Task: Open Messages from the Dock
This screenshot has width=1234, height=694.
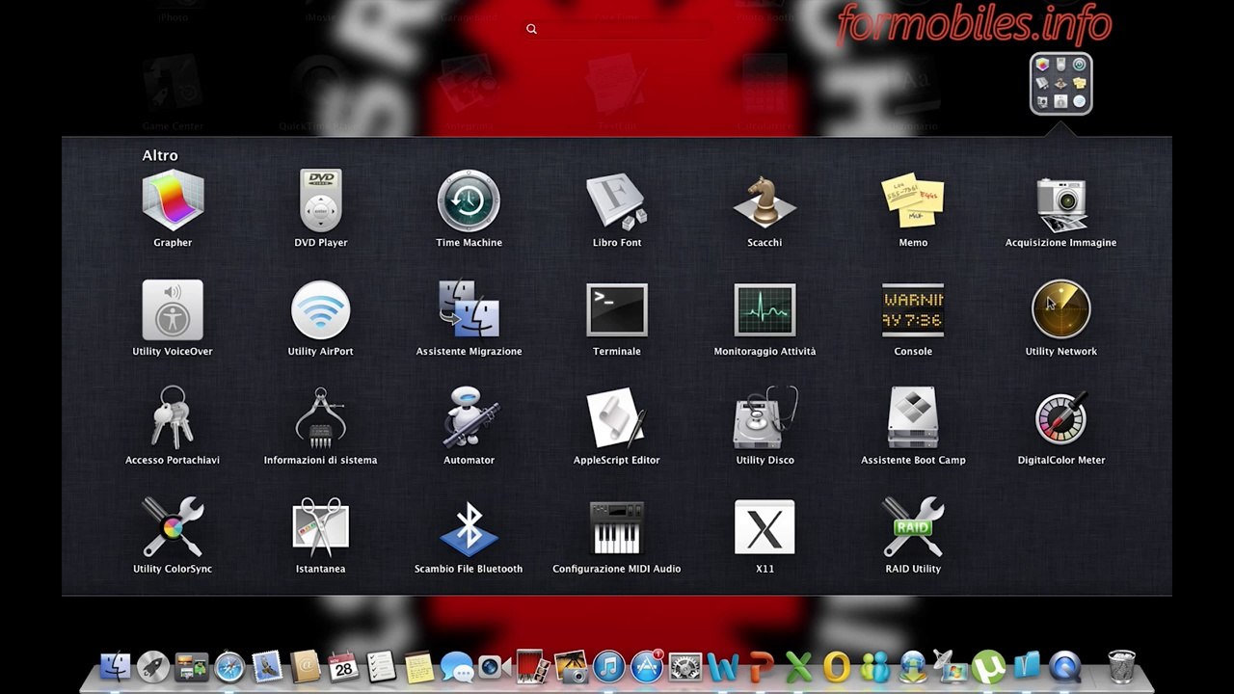Action: pyautogui.click(x=457, y=667)
